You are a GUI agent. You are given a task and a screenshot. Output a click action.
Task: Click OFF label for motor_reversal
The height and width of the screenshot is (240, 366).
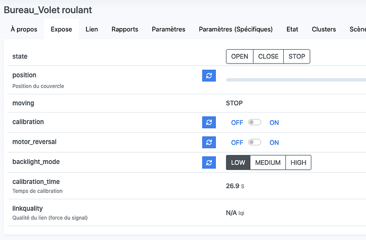click(237, 142)
